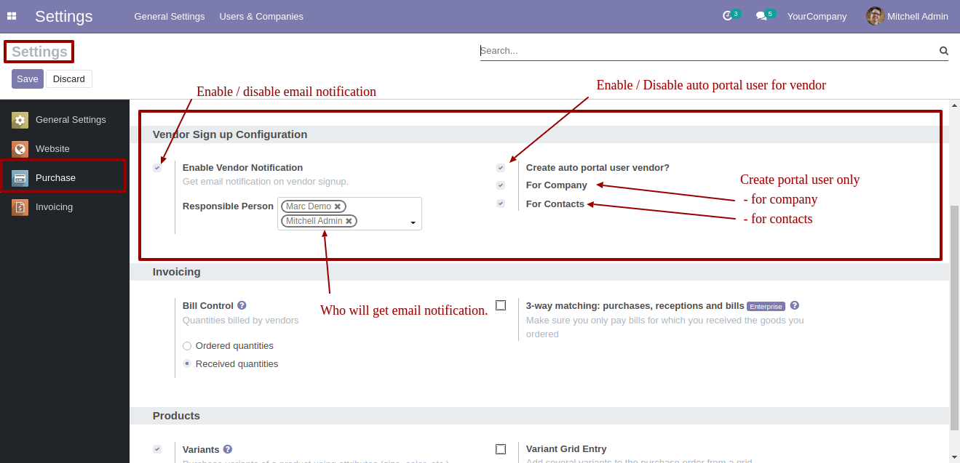
Task: Remove Marc Demo tag from Responsible Person
Action: click(x=338, y=206)
